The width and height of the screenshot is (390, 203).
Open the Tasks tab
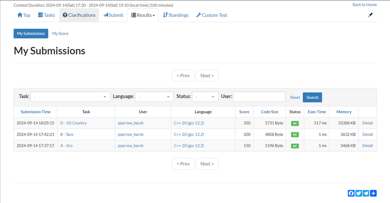click(46, 15)
